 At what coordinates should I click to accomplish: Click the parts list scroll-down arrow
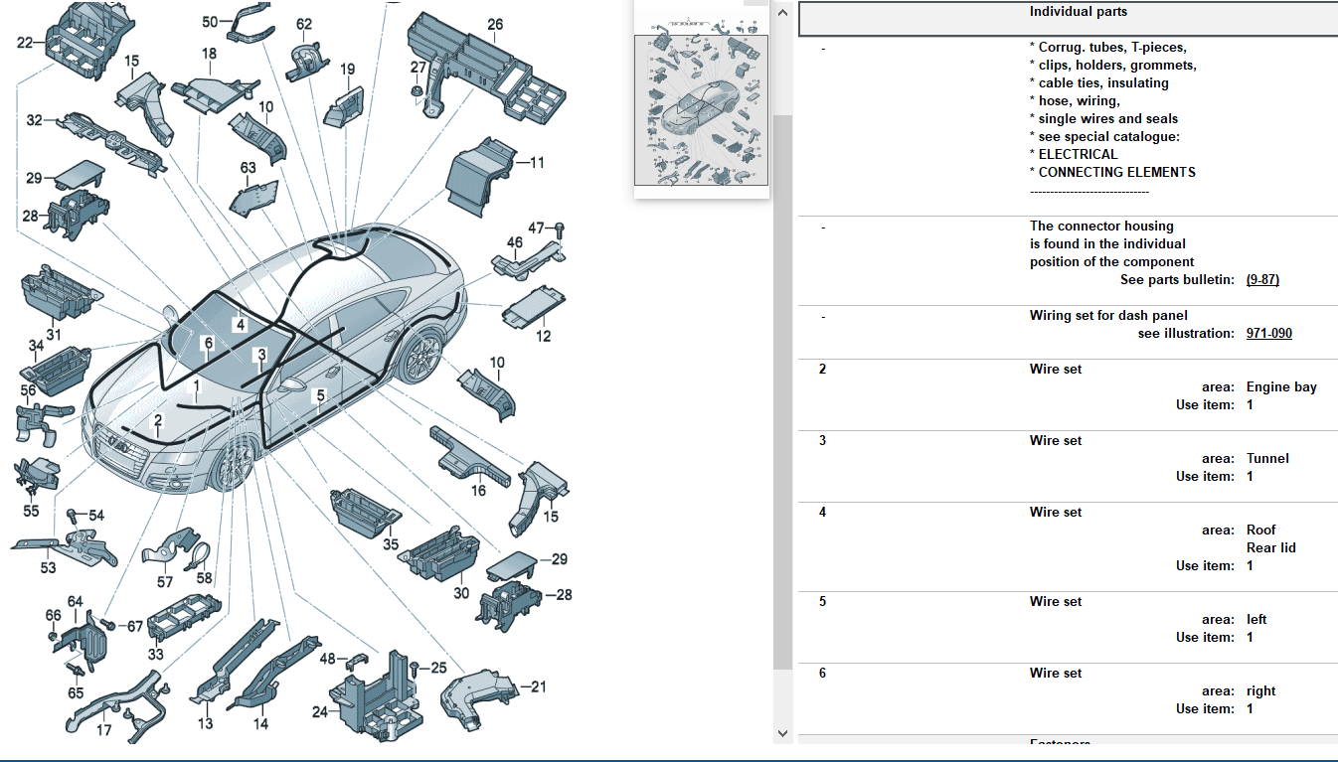(x=782, y=733)
